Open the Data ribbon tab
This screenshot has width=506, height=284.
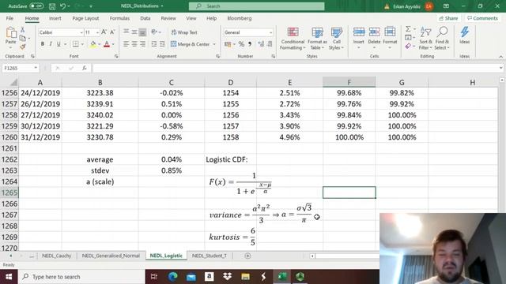click(x=145, y=18)
